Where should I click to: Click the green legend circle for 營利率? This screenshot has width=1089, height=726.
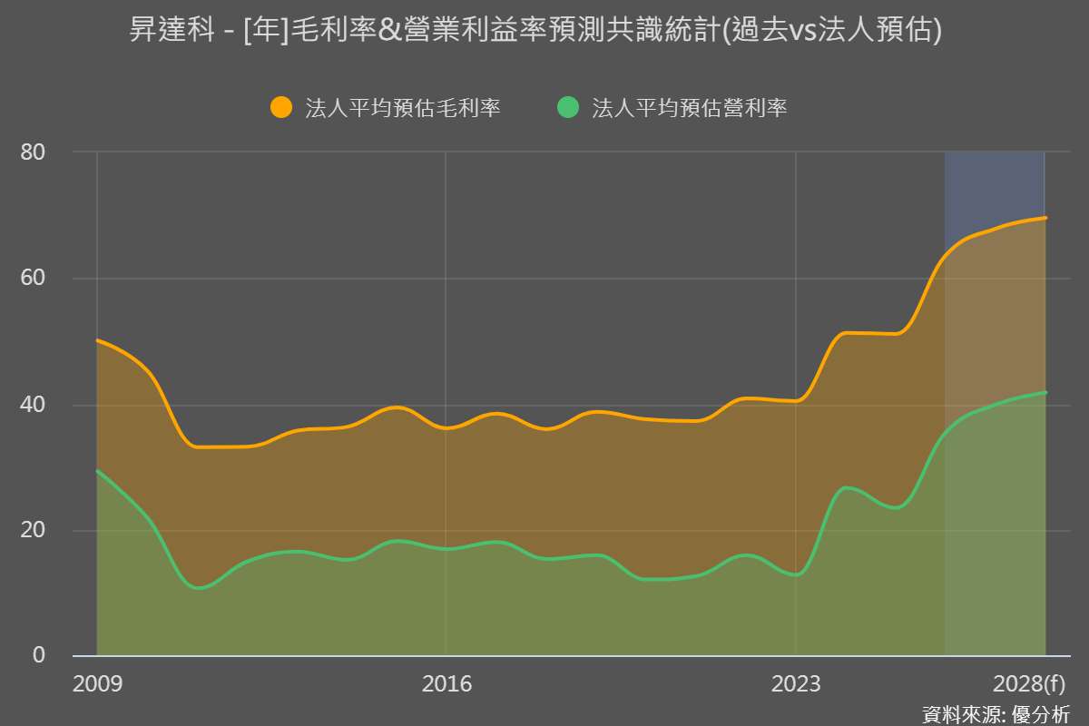[x=568, y=107]
